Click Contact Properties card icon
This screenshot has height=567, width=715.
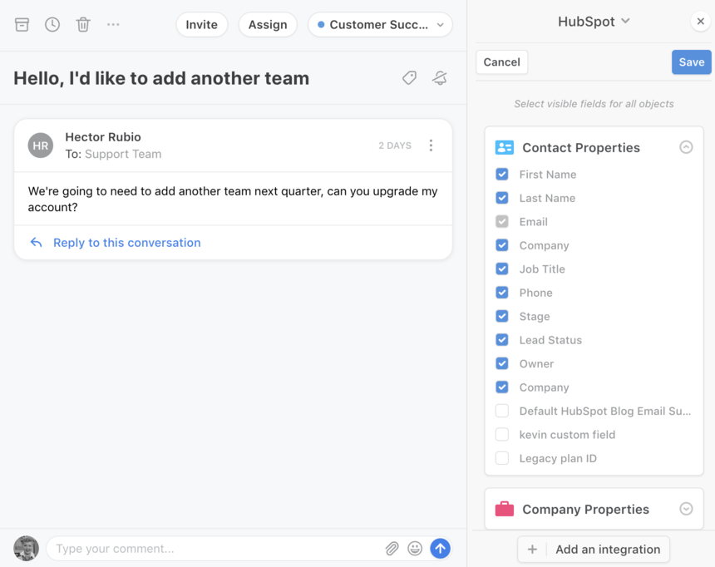505,147
